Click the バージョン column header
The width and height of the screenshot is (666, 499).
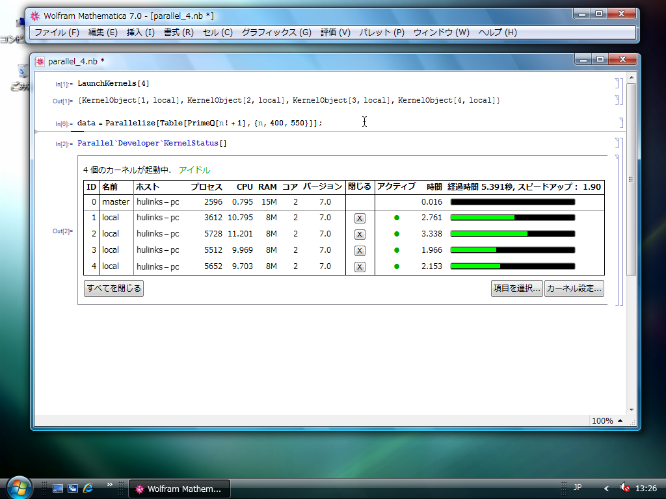click(323, 187)
